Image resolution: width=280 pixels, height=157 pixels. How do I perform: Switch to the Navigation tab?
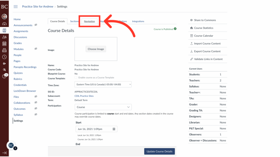click(89, 21)
